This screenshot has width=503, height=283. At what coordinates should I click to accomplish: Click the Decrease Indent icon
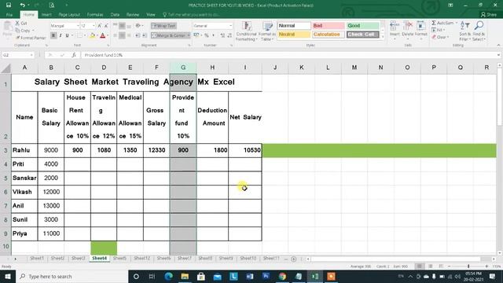(138, 35)
